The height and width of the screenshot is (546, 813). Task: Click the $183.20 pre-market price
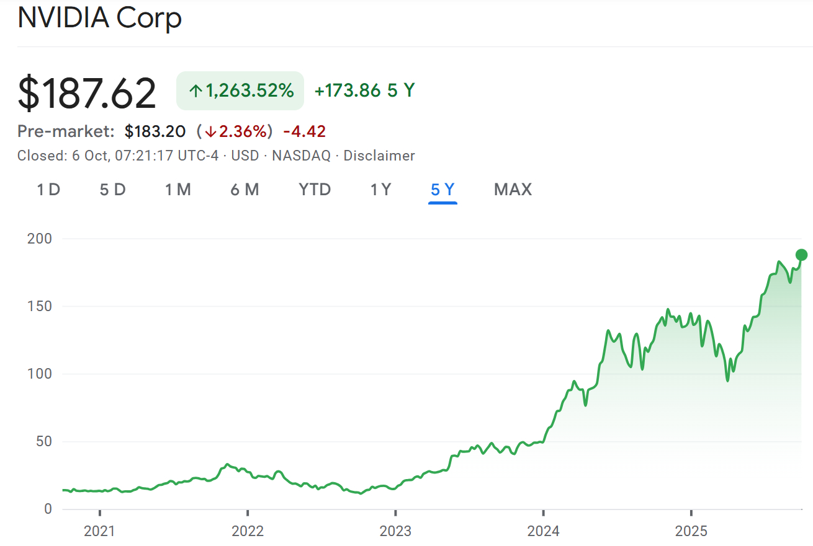(x=155, y=131)
